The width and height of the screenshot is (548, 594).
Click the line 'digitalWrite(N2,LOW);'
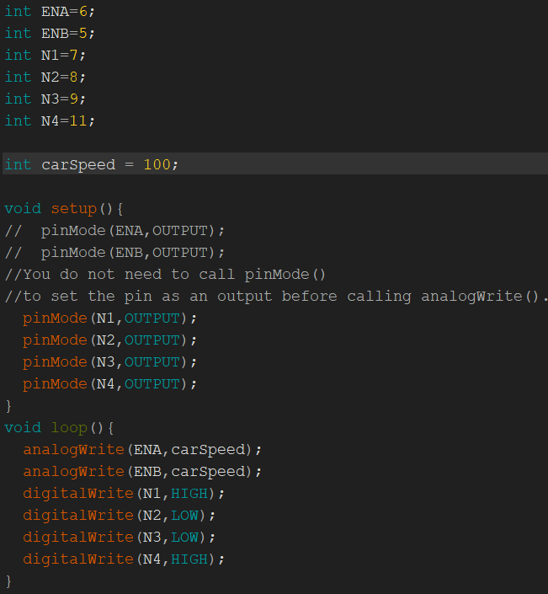120,516
